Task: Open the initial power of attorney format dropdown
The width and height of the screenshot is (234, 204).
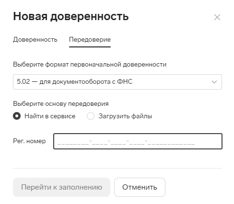Action: click(x=117, y=82)
